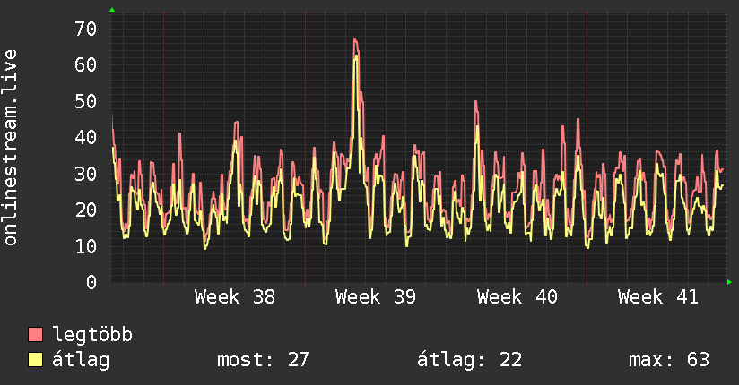Click the yellow átlag legend swatch
Viewport: 739px width, 385px height.
point(35,360)
